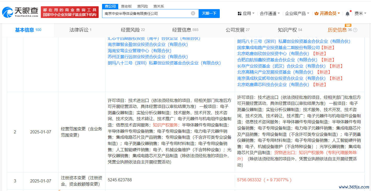The height and width of the screenshot is (191, 371).
Task: Select the 查关系 search tab
Action: click(159, 6)
